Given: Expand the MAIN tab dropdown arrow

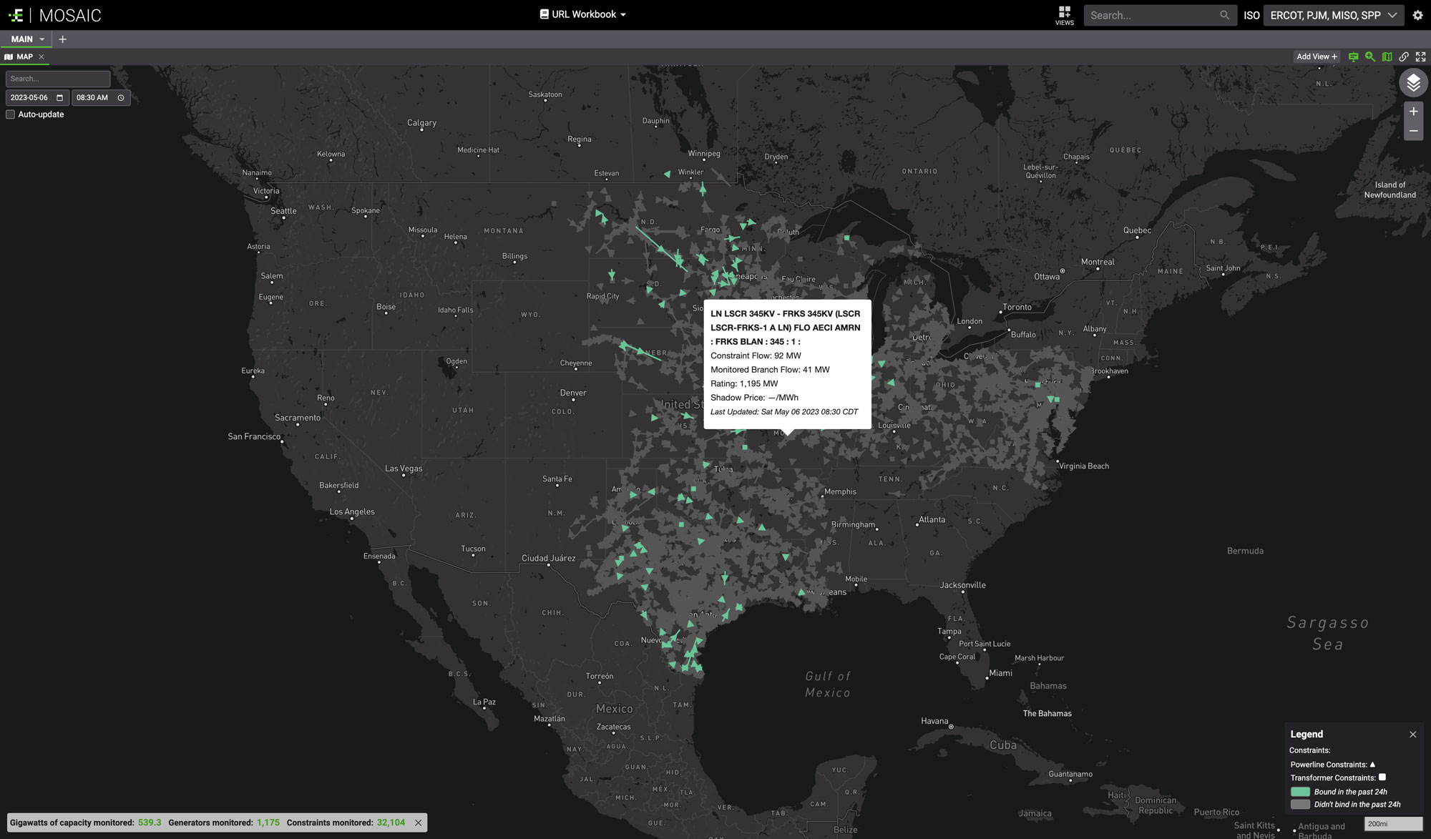Looking at the screenshot, I should pyautogui.click(x=42, y=39).
